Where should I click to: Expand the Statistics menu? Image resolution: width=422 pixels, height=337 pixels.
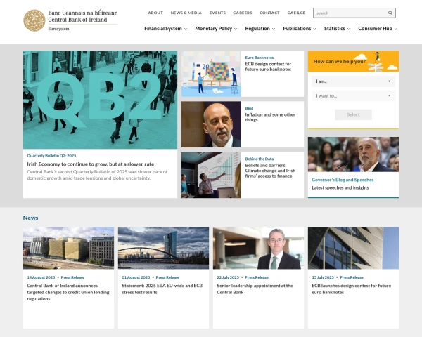click(337, 29)
